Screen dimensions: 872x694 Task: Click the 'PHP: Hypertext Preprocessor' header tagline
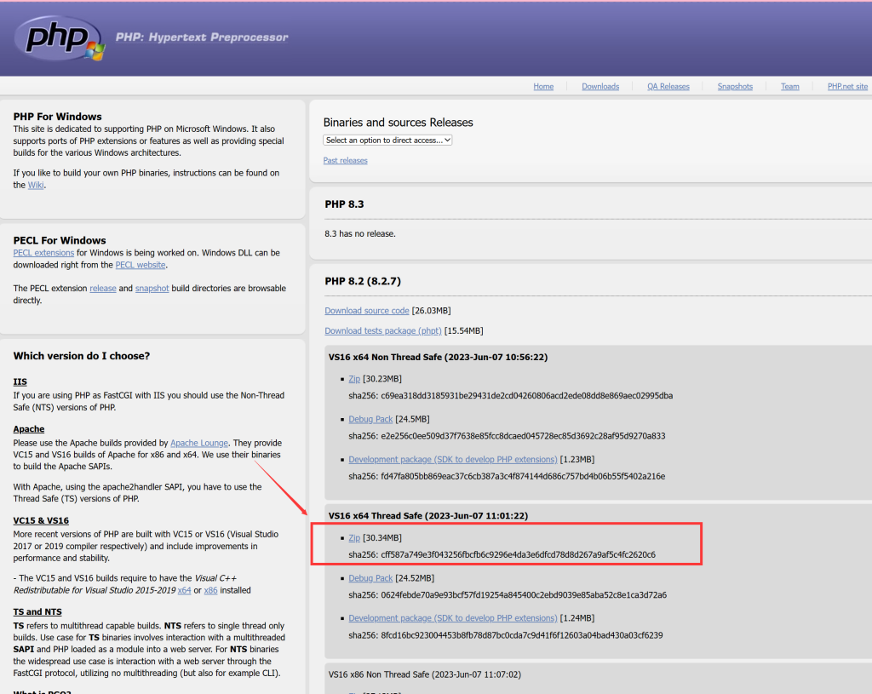pyautogui.click(x=202, y=37)
